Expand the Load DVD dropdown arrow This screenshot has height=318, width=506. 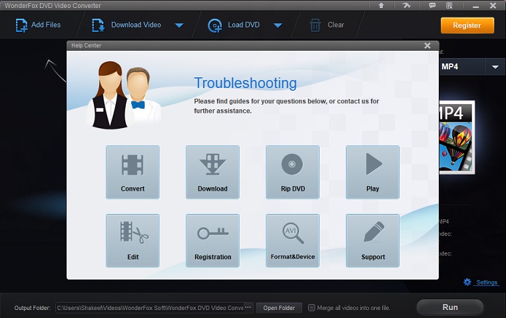(278, 26)
